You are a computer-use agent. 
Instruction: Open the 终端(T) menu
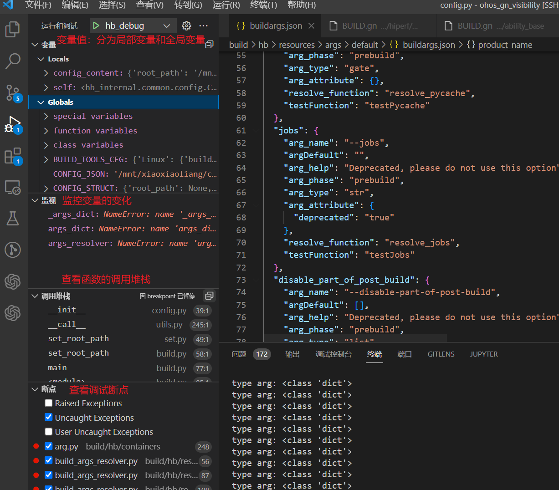tap(263, 5)
